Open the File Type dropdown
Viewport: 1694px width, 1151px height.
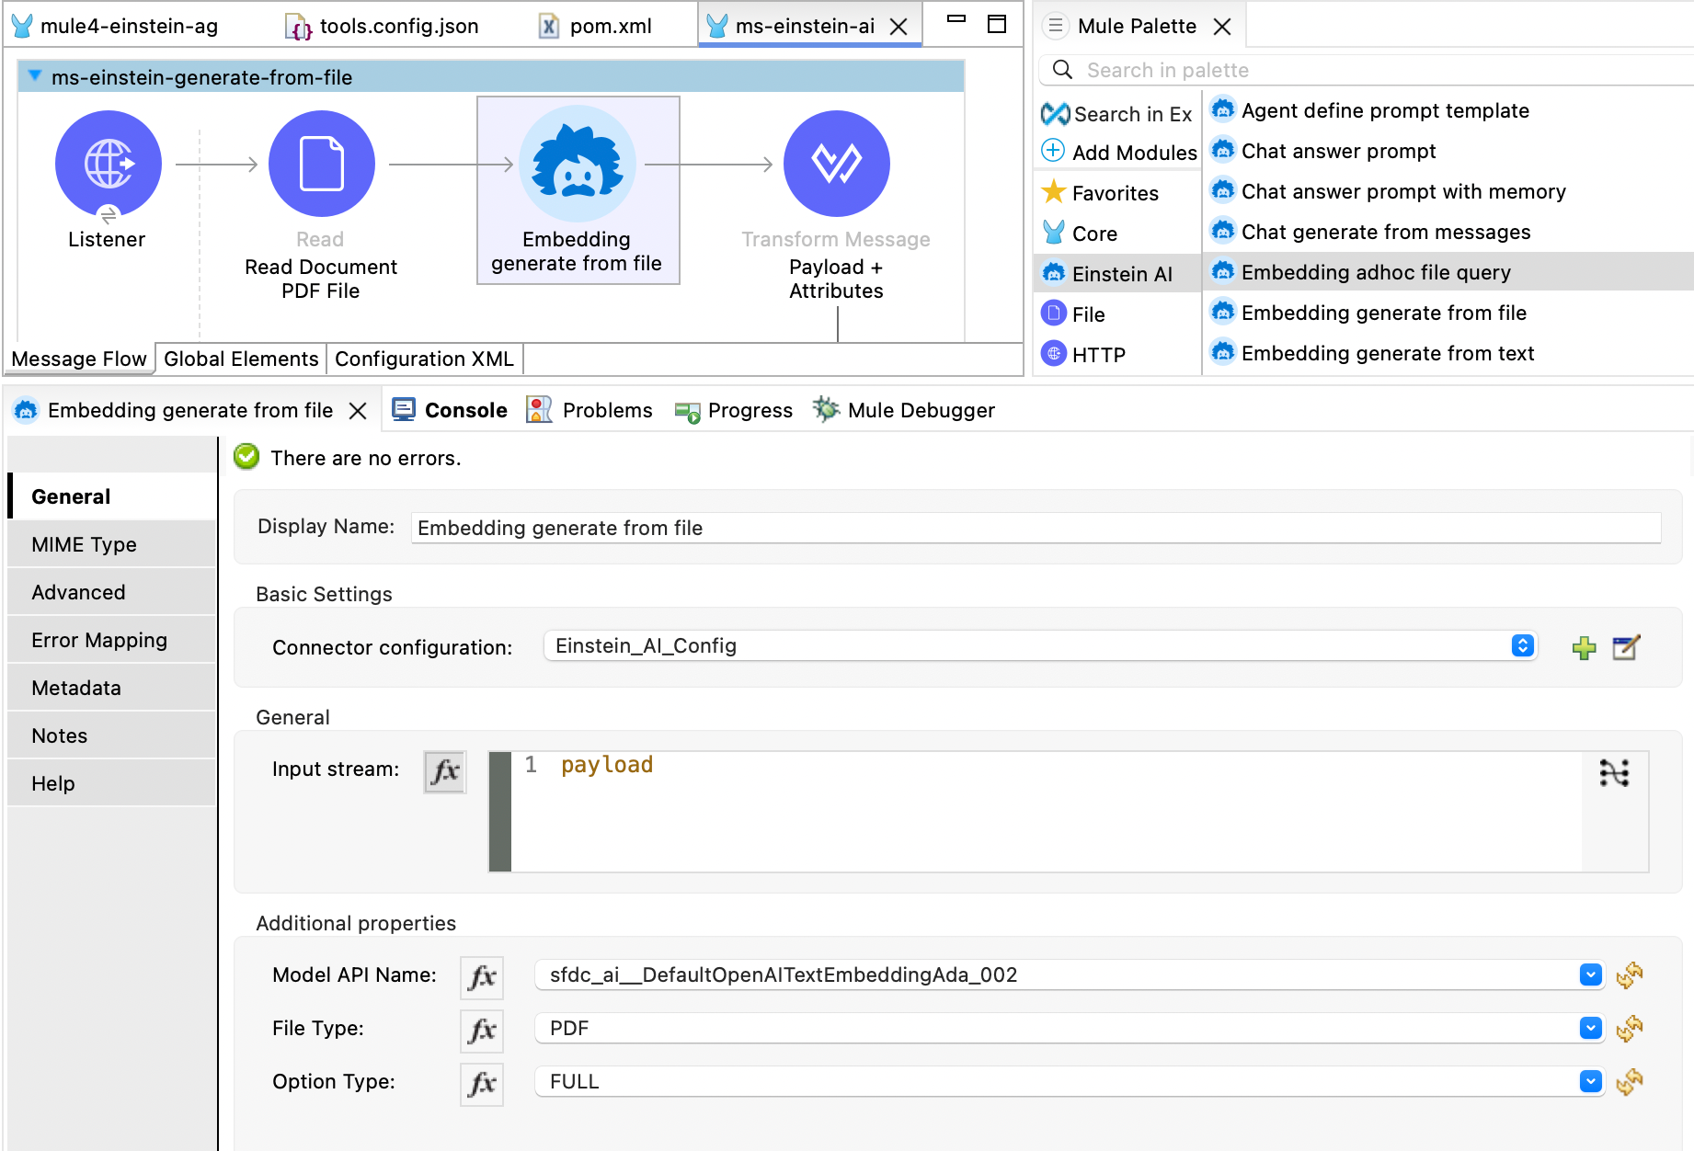1591,1028
